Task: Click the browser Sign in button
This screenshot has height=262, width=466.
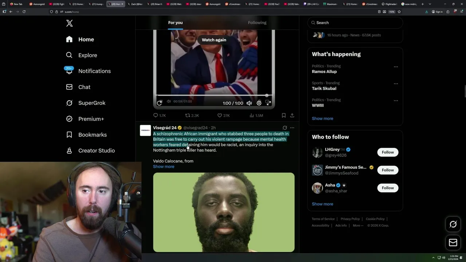Action: (437, 12)
